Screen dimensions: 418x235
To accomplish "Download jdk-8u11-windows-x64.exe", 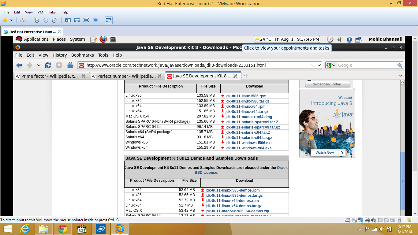I will pos(248,148).
